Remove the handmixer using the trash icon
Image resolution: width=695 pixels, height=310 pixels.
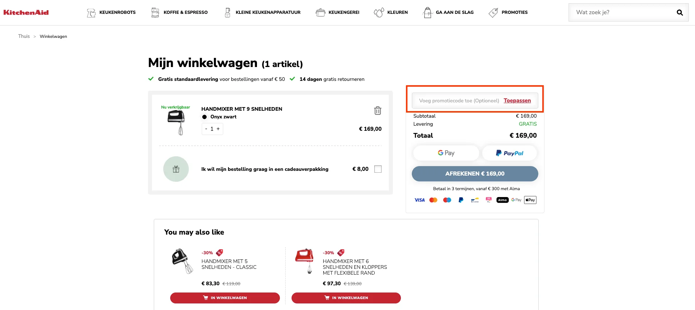[x=378, y=111]
